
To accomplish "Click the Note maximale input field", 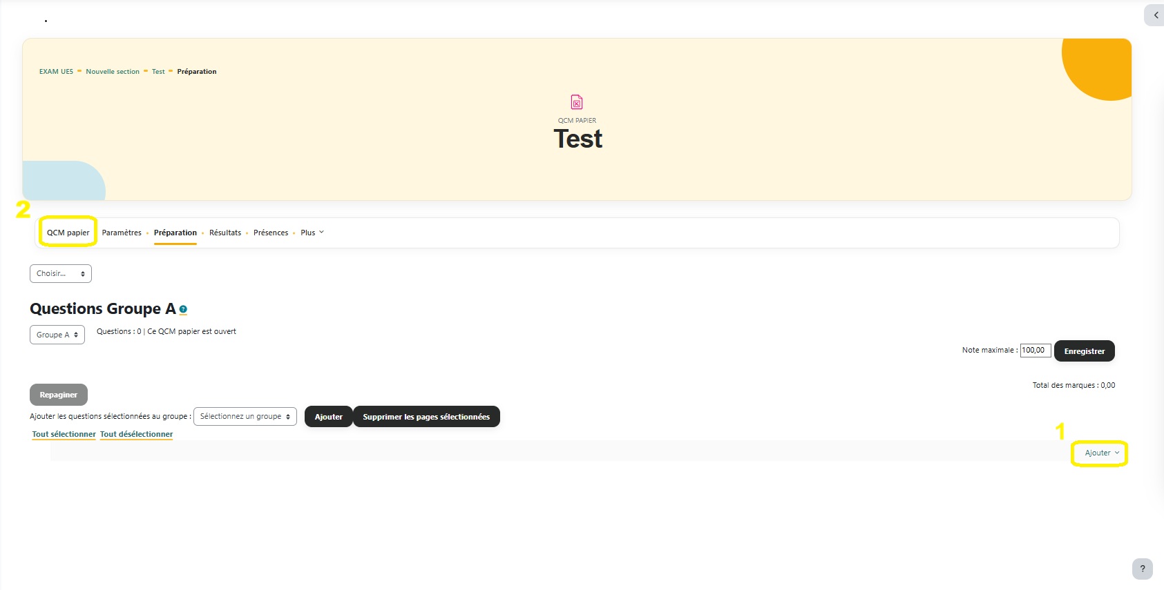I will pyautogui.click(x=1036, y=351).
